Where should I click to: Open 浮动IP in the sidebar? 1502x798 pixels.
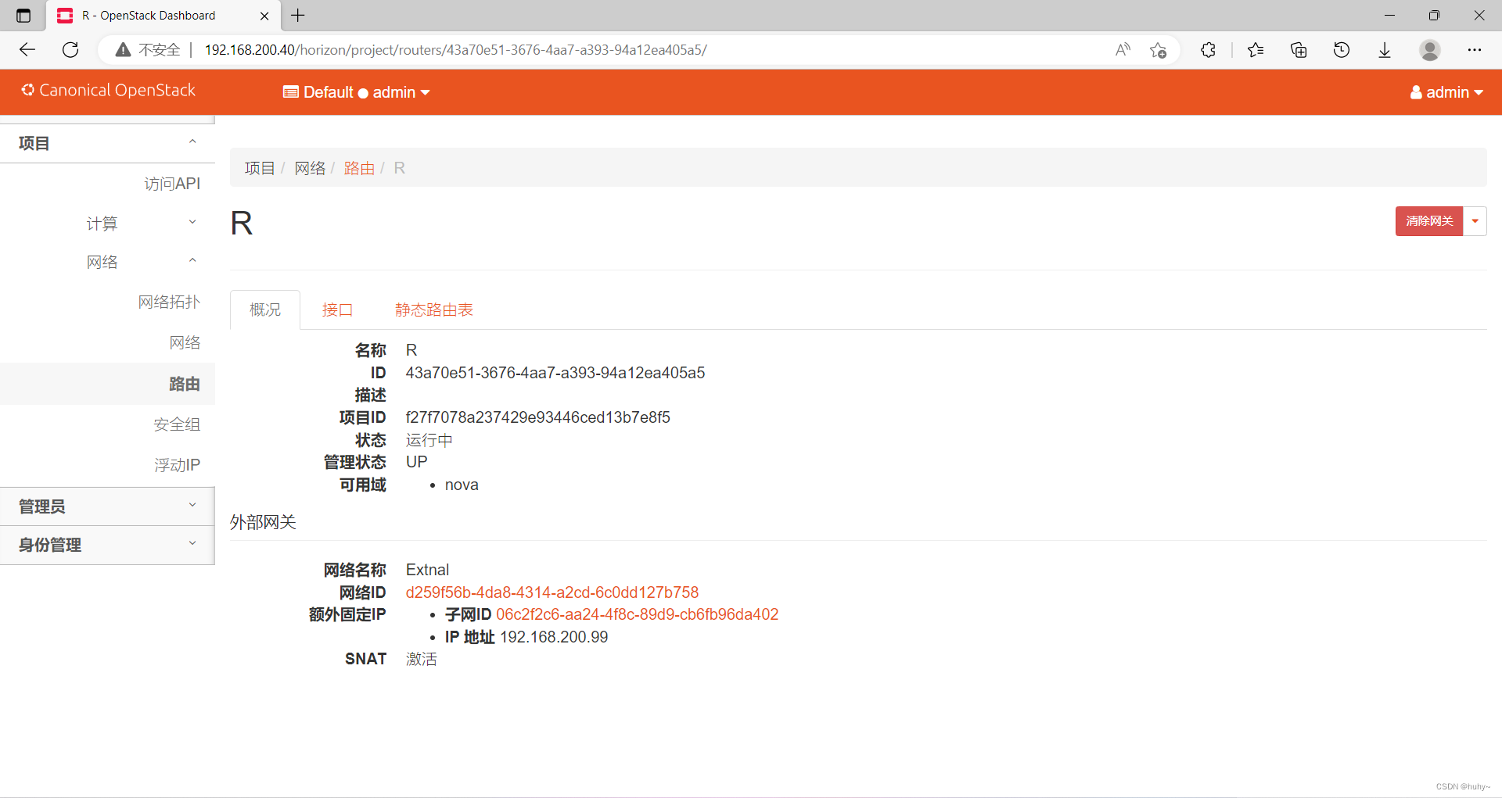point(177,465)
